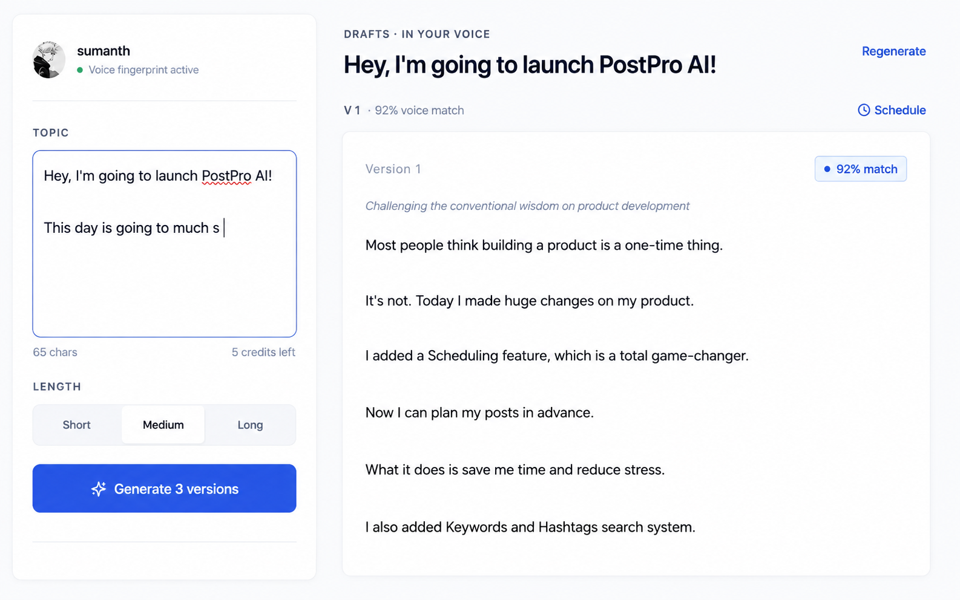This screenshot has width=960, height=600.
Task: Click the 92% match badge
Action: click(860, 169)
